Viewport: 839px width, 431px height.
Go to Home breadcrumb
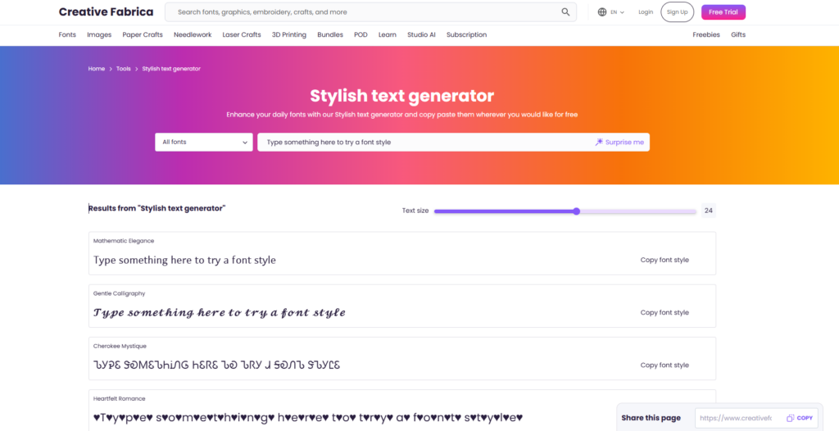(x=97, y=69)
